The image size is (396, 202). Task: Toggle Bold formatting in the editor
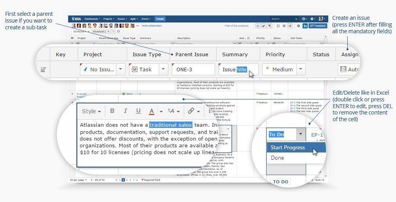click(112, 111)
